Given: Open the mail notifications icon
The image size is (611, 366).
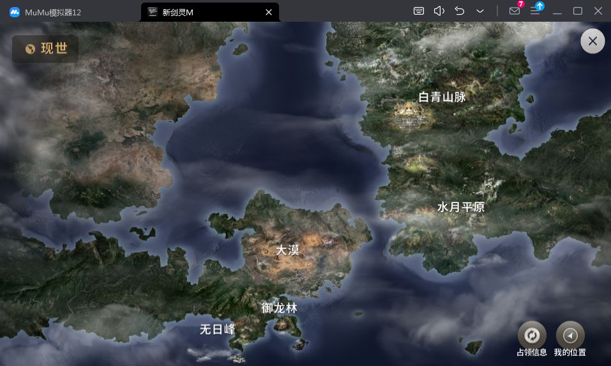Looking at the screenshot, I should (x=514, y=11).
